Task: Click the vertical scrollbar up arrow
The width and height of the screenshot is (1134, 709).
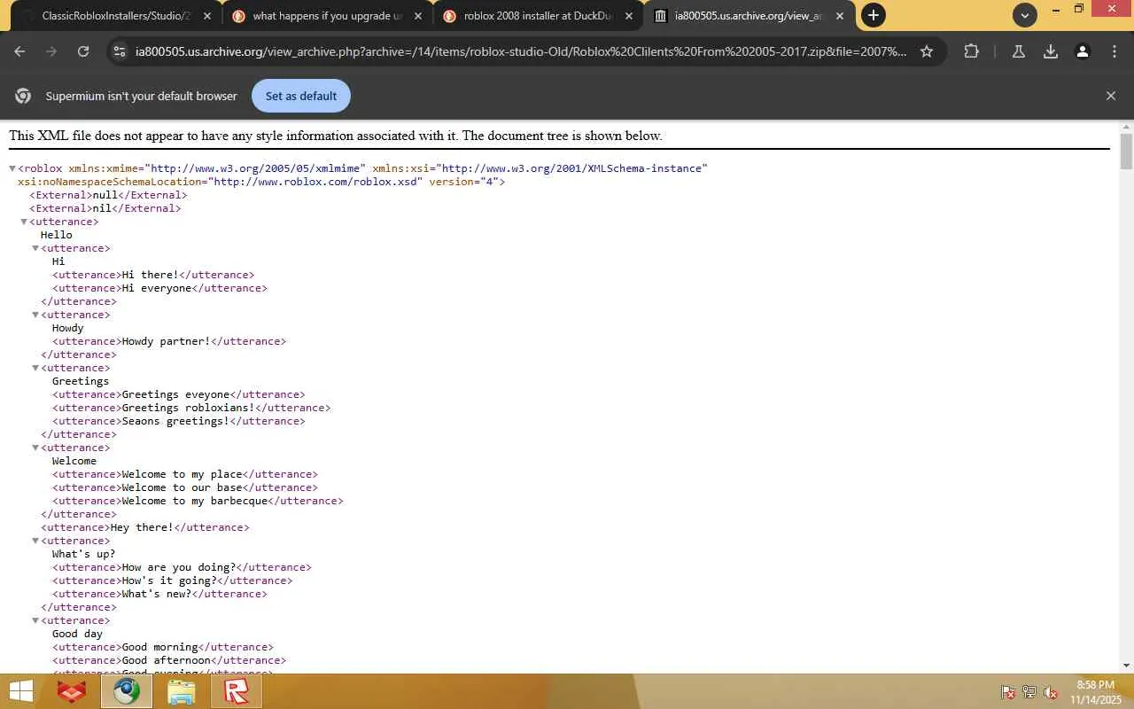Action: click(x=1126, y=127)
